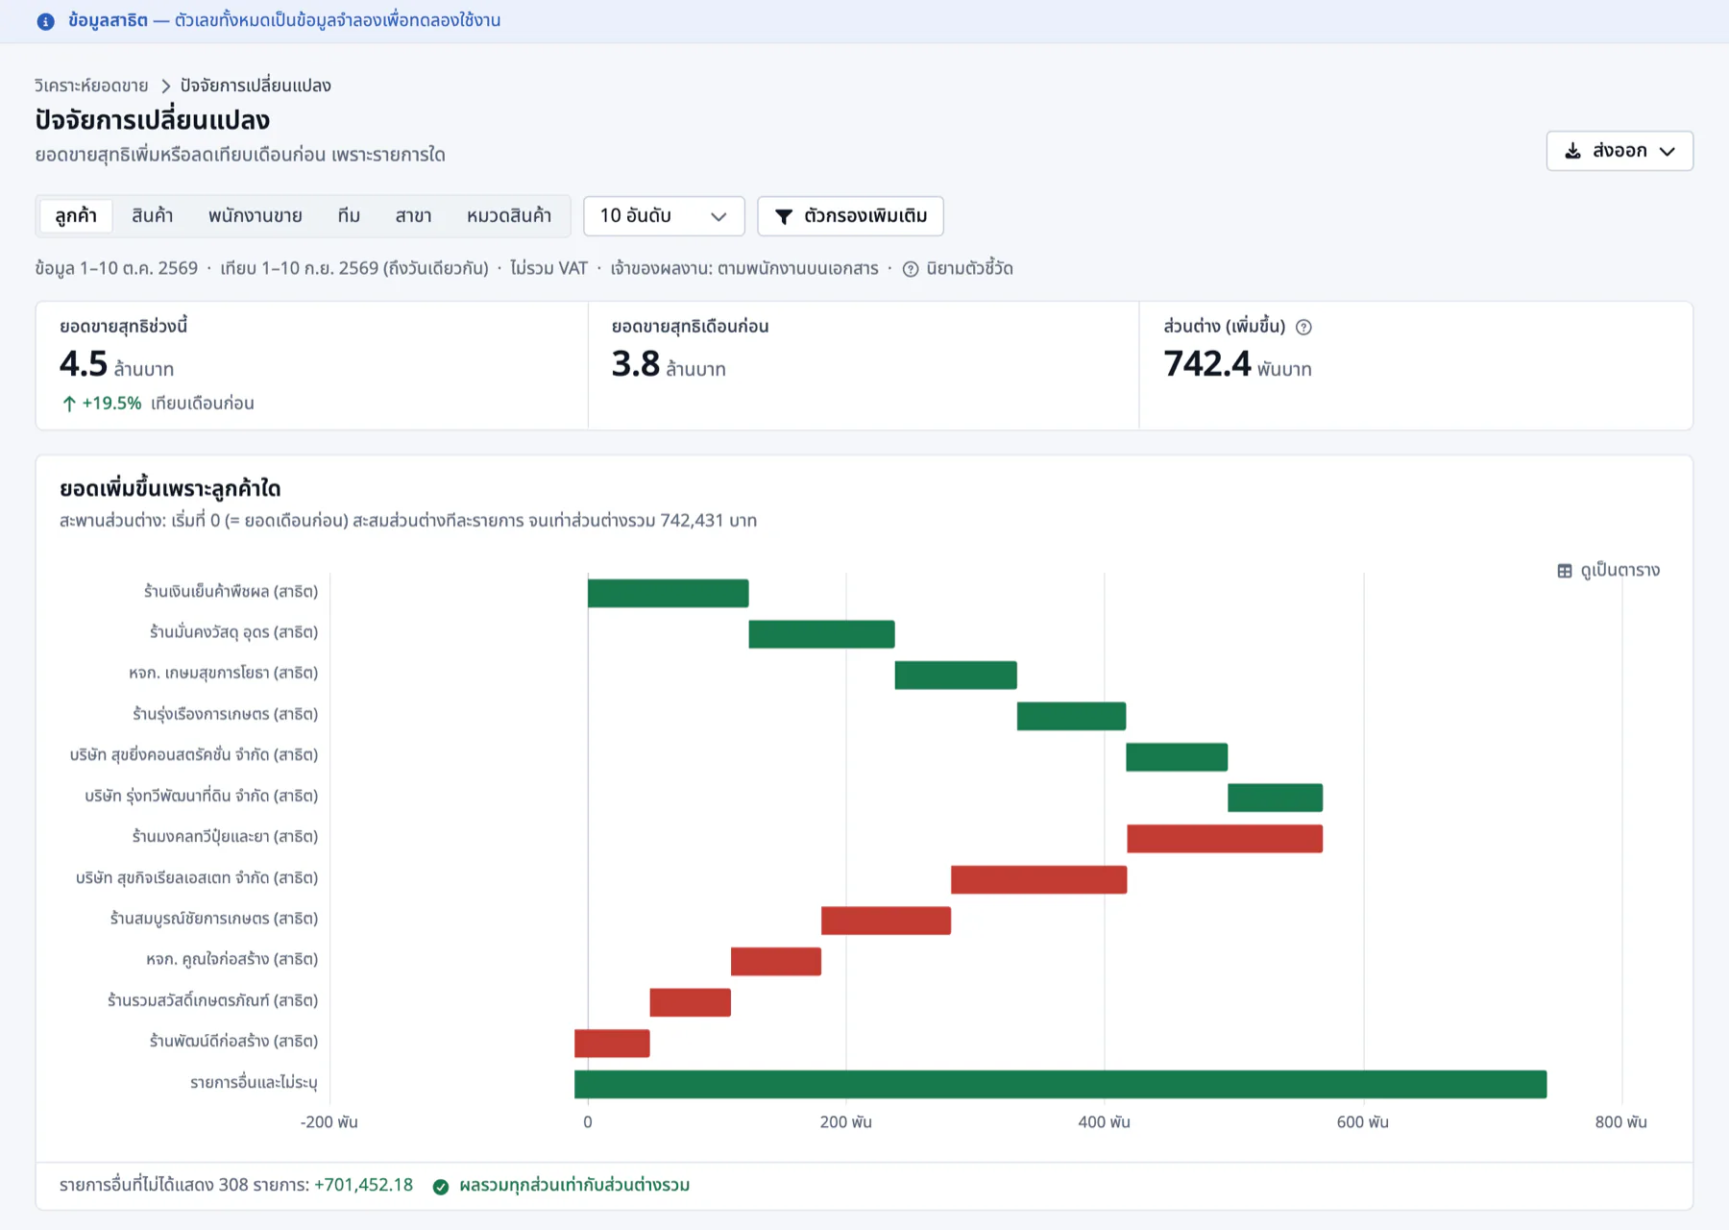Click the long รายการอื่นและไม่ระบุ bar
1729x1230 pixels.
pyautogui.click(x=1060, y=1084)
